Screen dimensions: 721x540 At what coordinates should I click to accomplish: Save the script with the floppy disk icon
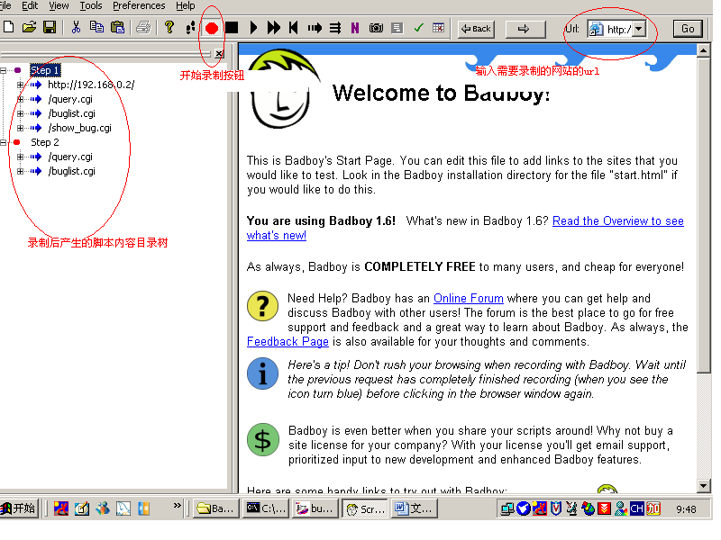tap(50, 28)
